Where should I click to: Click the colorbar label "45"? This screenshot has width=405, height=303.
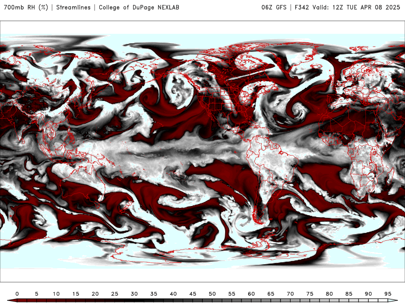click(193, 294)
